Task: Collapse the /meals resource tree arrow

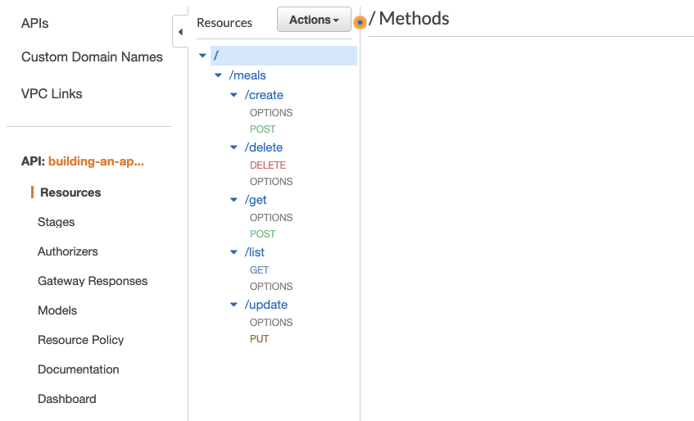Action: [x=218, y=75]
